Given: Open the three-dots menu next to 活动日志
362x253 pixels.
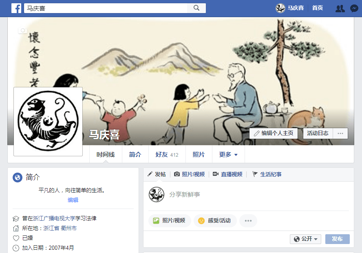Looking at the screenshot, I should point(340,133).
